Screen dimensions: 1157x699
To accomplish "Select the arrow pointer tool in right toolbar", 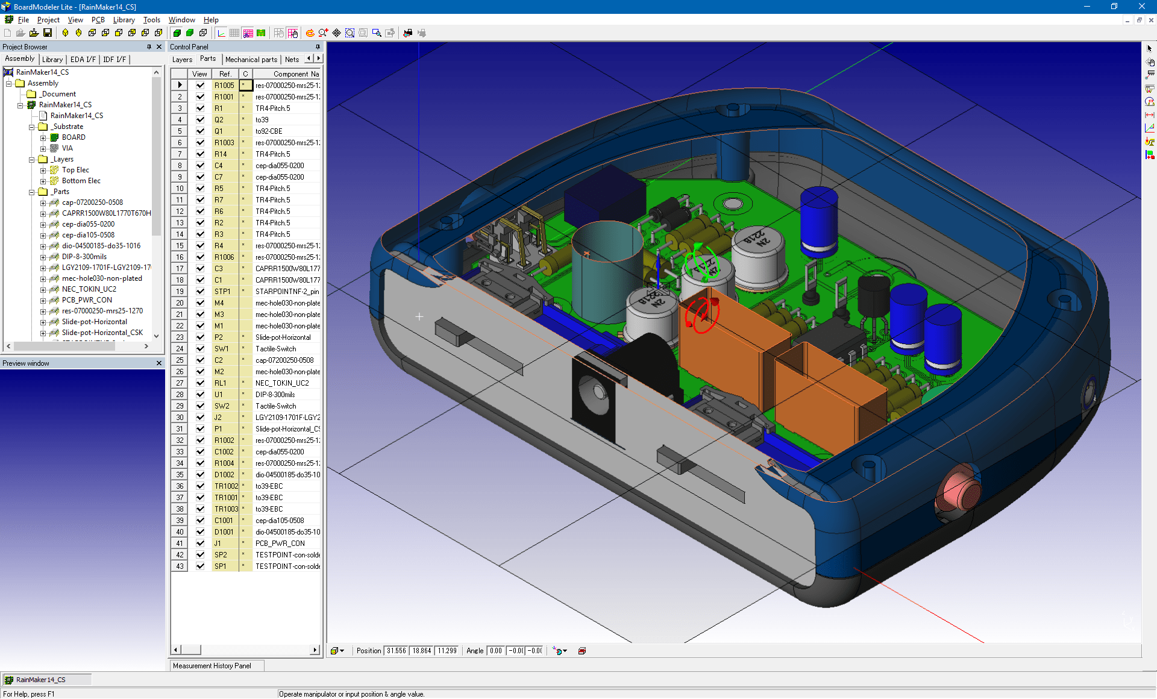I will [1150, 48].
